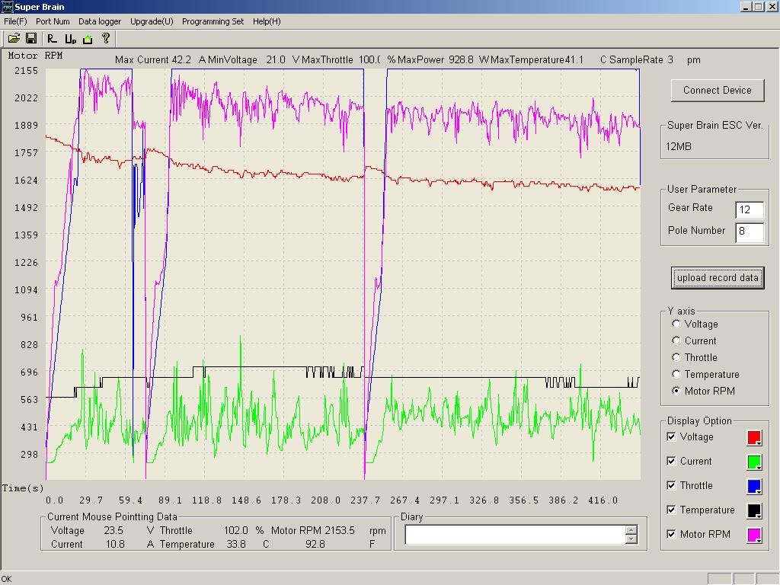Click the Temperature 33.8 mouse data value
Image resolution: width=780 pixels, height=585 pixels.
pyautogui.click(x=236, y=544)
